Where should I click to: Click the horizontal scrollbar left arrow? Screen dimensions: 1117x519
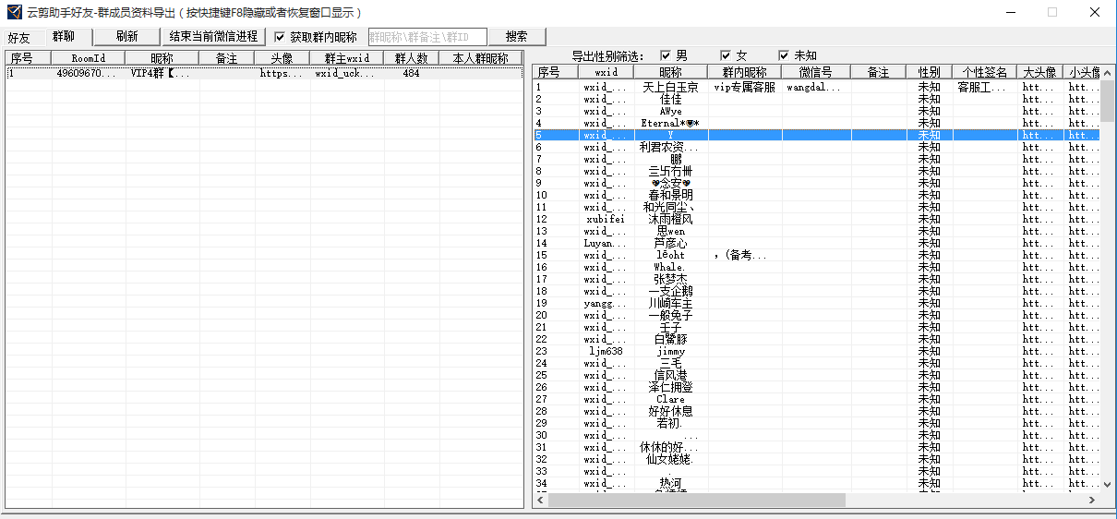click(x=541, y=500)
